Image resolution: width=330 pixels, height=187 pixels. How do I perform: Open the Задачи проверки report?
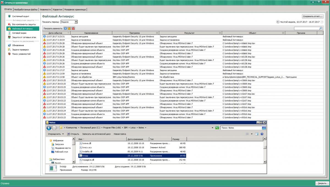tap(20, 50)
